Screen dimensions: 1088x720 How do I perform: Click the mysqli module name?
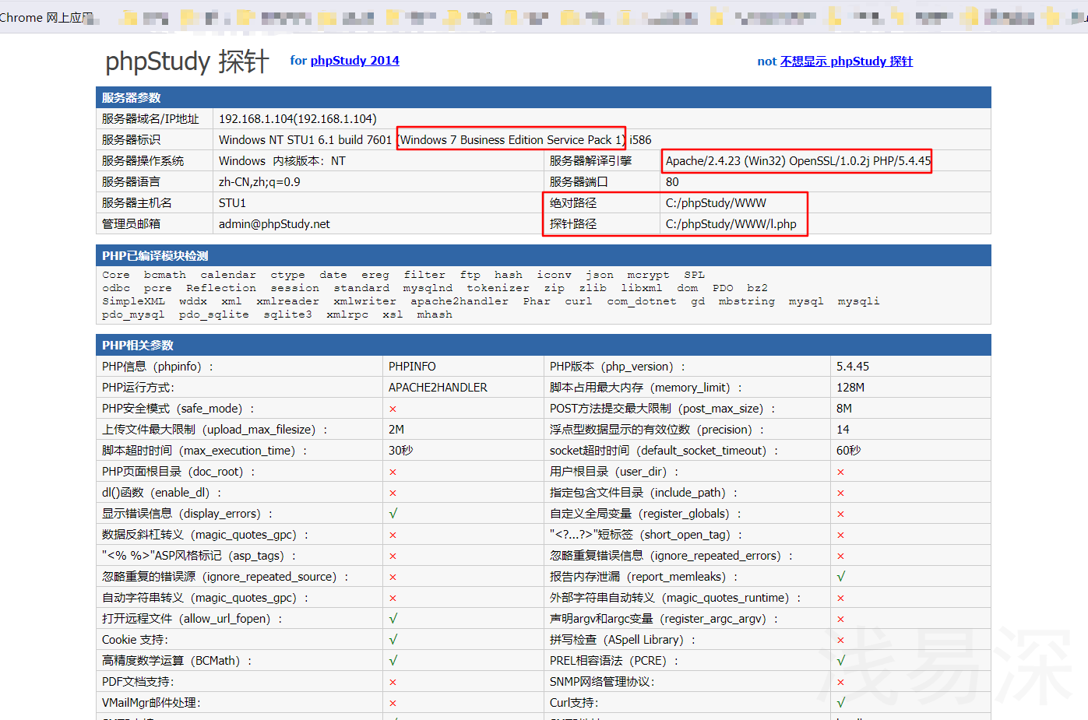click(x=858, y=301)
